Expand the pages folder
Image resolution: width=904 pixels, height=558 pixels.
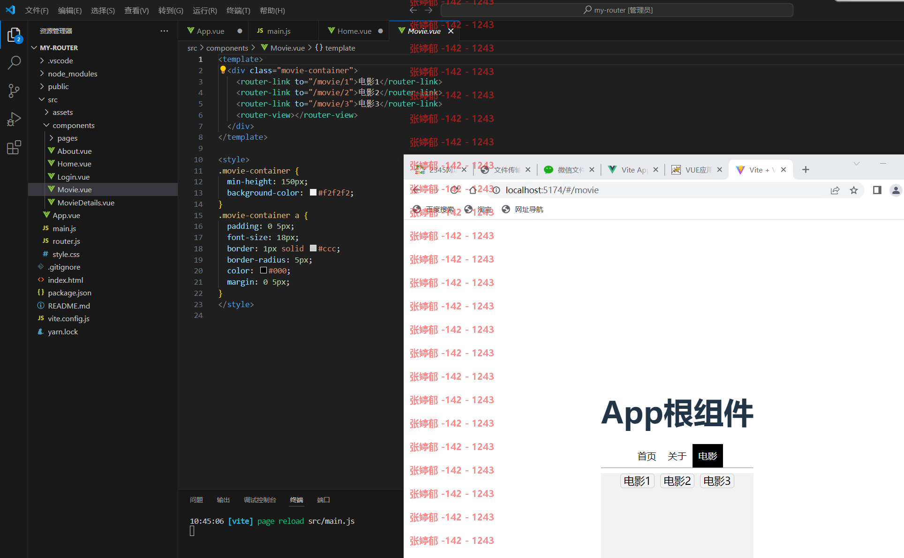point(51,138)
